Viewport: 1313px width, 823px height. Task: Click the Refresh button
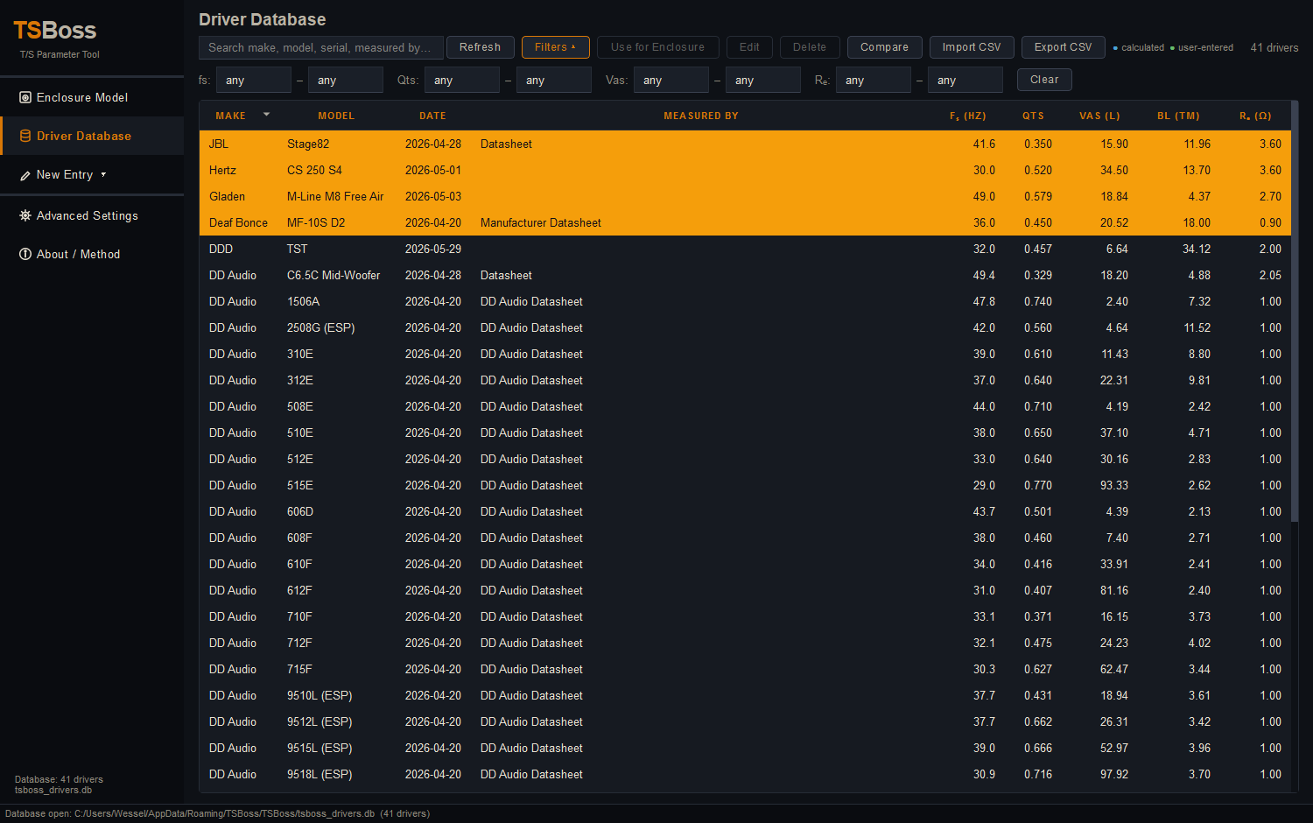pyautogui.click(x=480, y=47)
